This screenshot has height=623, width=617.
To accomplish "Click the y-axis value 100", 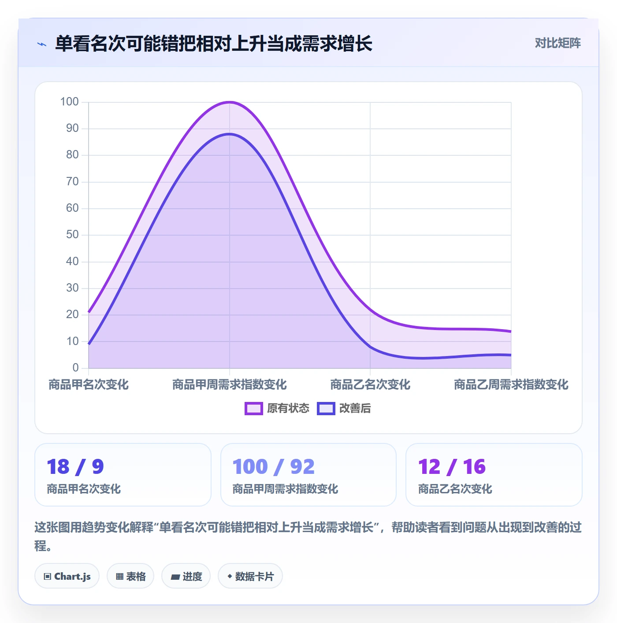I will pyautogui.click(x=70, y=102).
